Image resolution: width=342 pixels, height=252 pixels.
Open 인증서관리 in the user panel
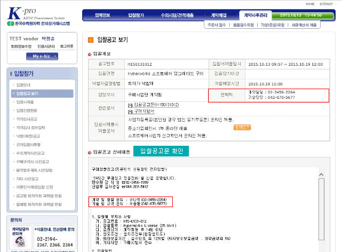click(x=46, y=46)
